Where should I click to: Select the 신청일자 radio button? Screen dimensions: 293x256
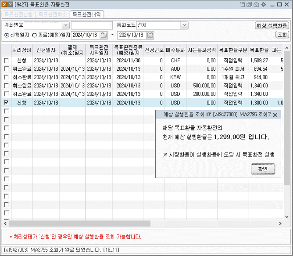(x=7, y=35)
